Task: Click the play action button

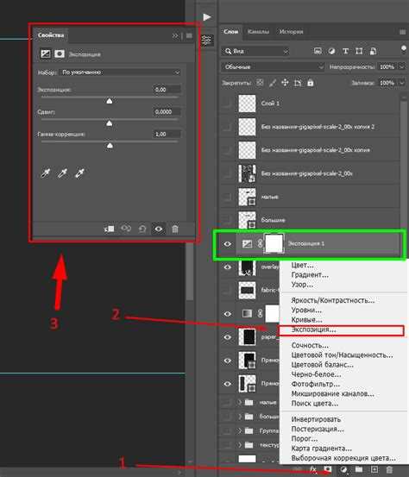Action: 207,17
